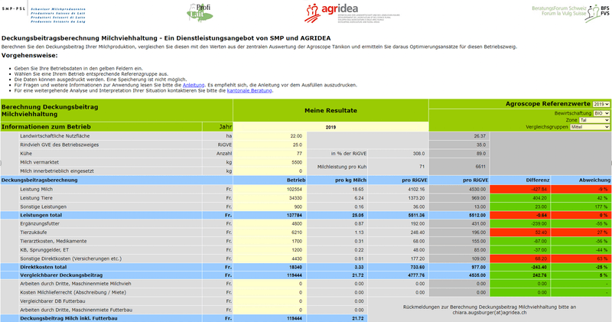The image size is (612, 322).
Task: Click the Vergleichbarer Deckungsbeitrag value 119444
Action: pyautogui.click(x=270, y=275)
